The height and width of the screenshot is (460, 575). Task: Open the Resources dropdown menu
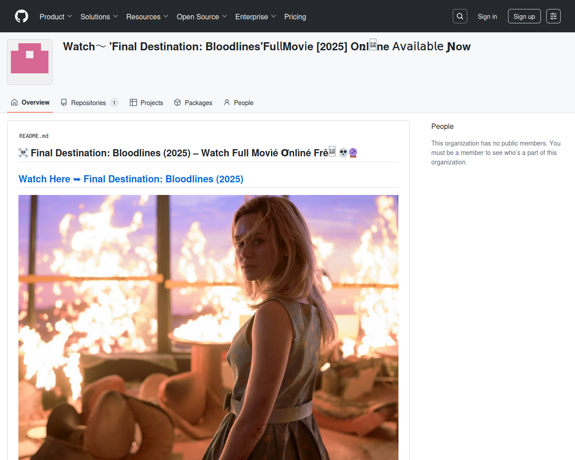click(147, 17)
